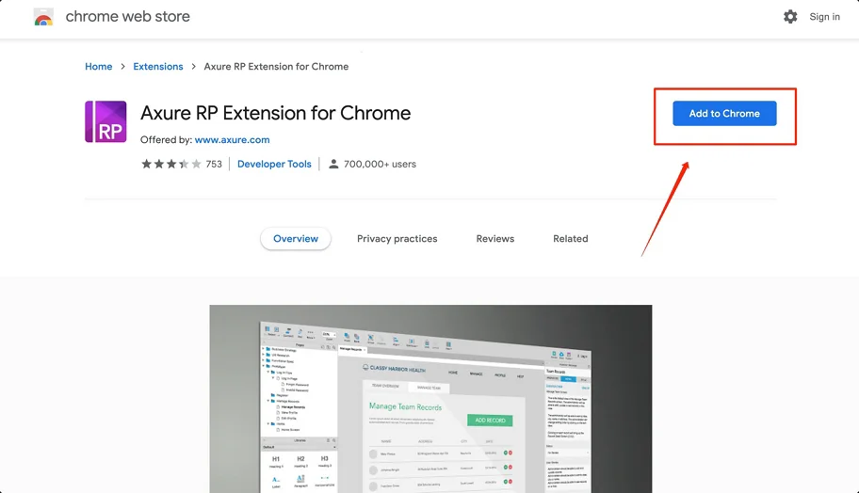This screenshot has width=859, height=493.
Task: Open Extensions in the breadcrumb
Action: [x=158, y=66]
